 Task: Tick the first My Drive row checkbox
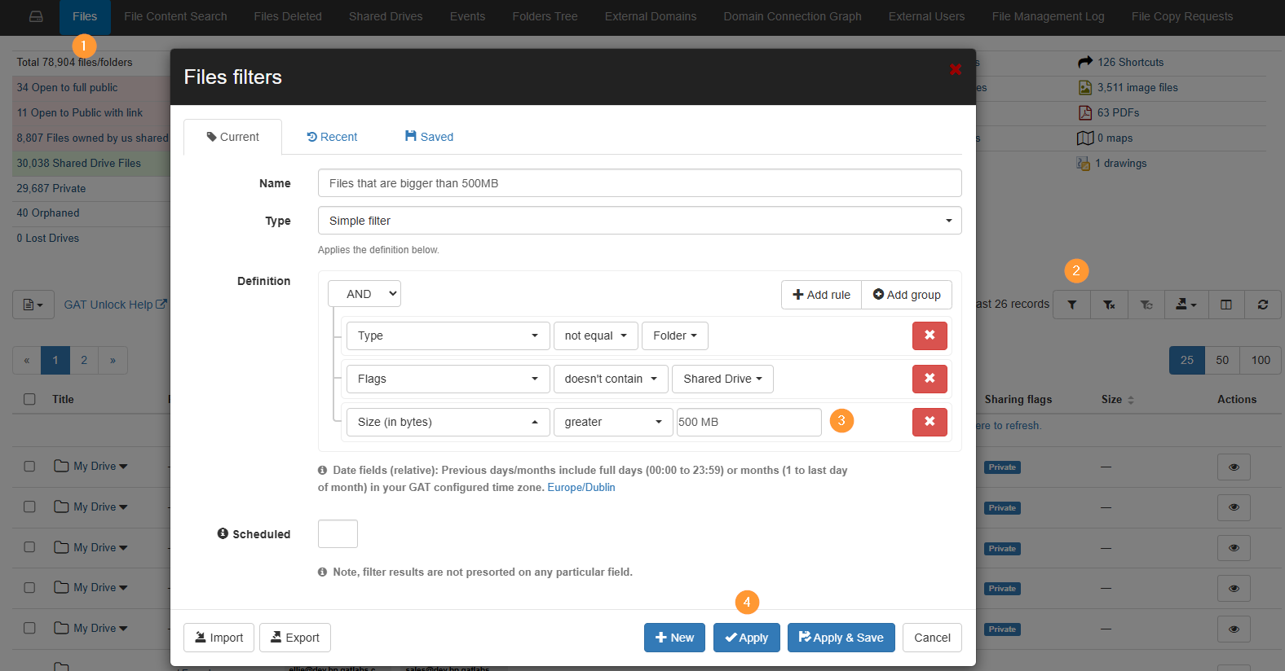coord(30,467)
